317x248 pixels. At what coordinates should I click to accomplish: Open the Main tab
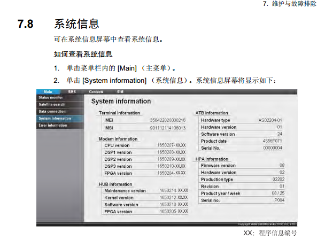[48, 92]
